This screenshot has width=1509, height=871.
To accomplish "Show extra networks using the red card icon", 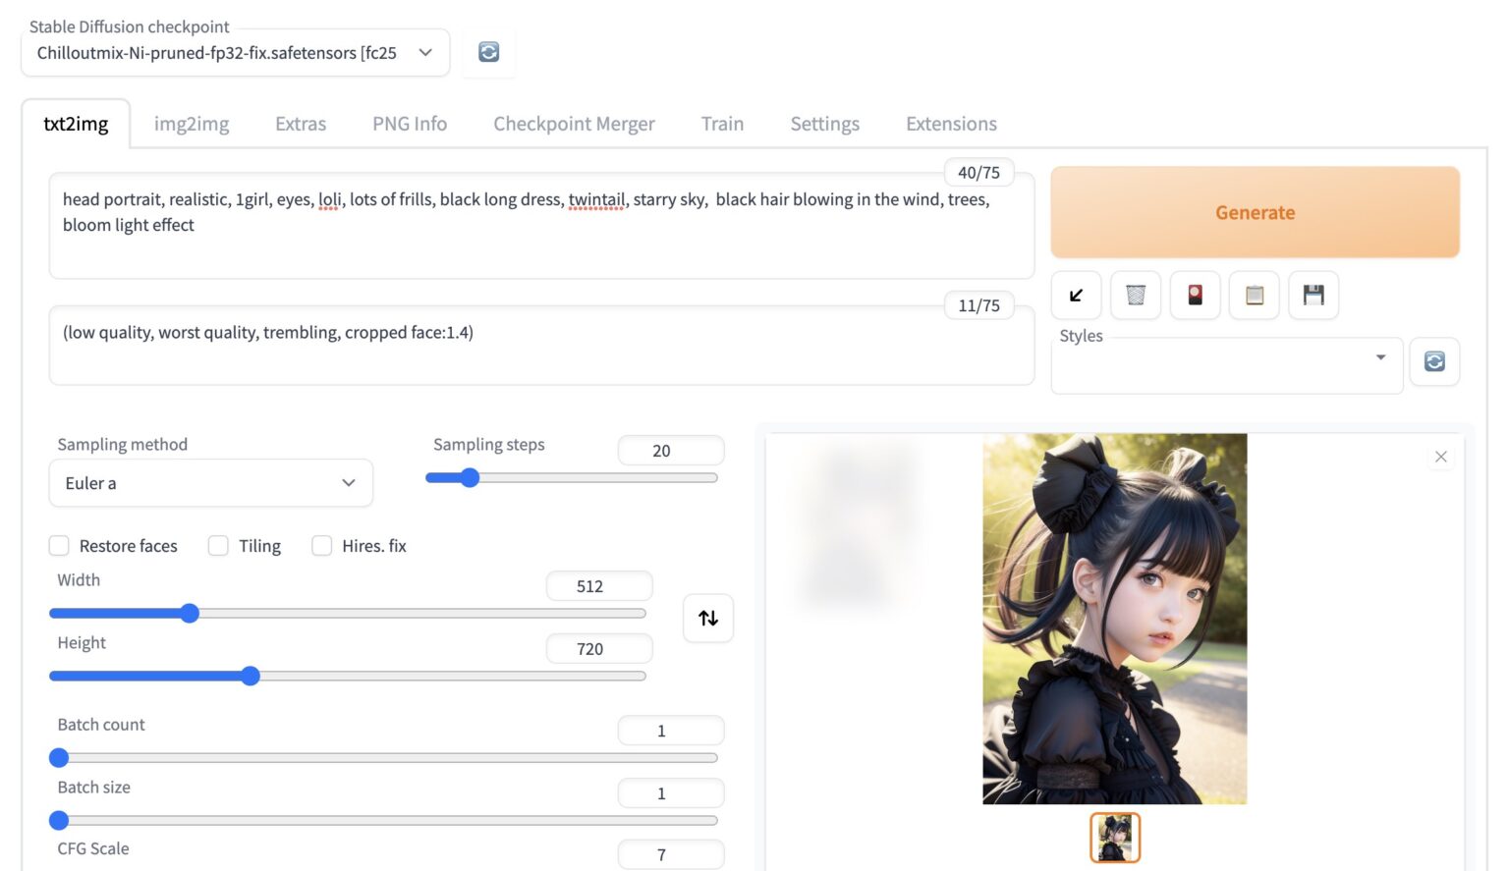I will [1195, 295].
